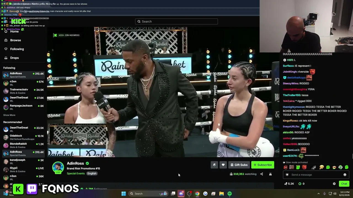The width and height of the screenshot is (353, 198).
Task: Expand Following list with Show more
Action: click(x=9, y=115)
